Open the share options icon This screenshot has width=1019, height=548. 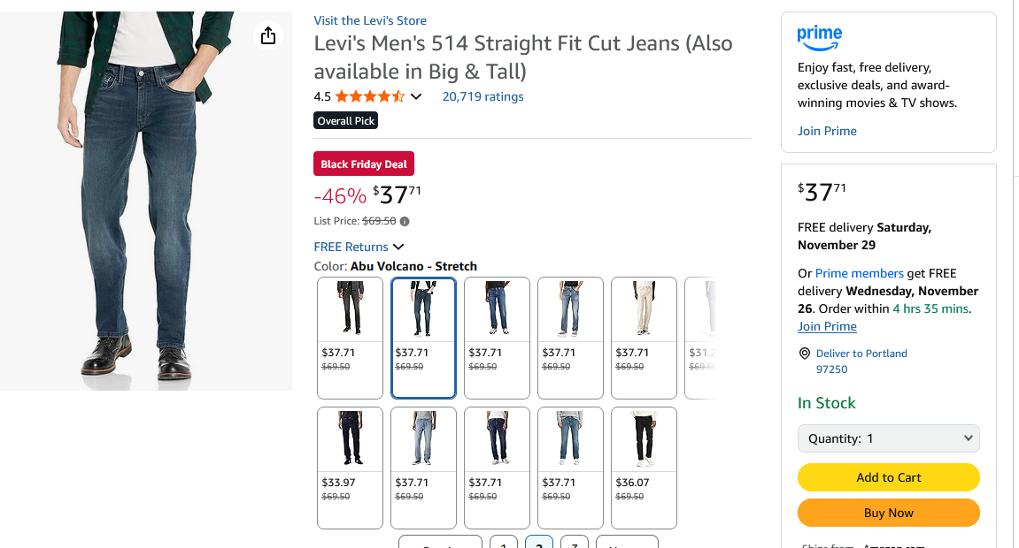coord(268,36)
